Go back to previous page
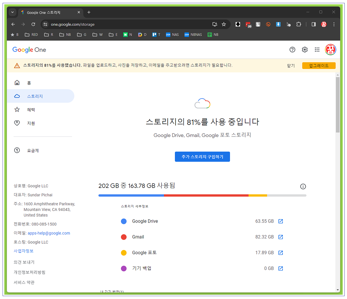The height and width of the screenshot is (299, 347). [x=13, y=24]
